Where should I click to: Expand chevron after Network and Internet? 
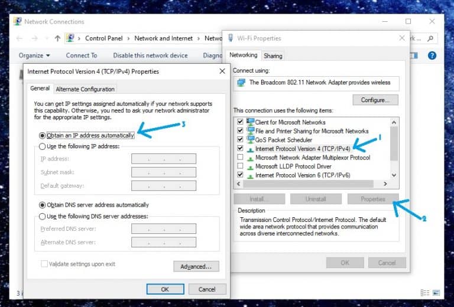(199, 38)
